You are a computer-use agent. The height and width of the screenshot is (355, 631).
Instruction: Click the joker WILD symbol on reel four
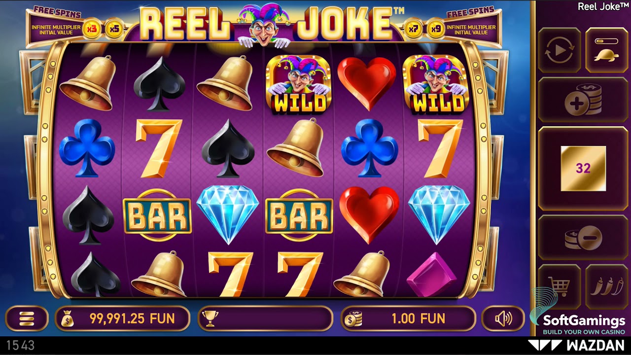coord(299,84)
